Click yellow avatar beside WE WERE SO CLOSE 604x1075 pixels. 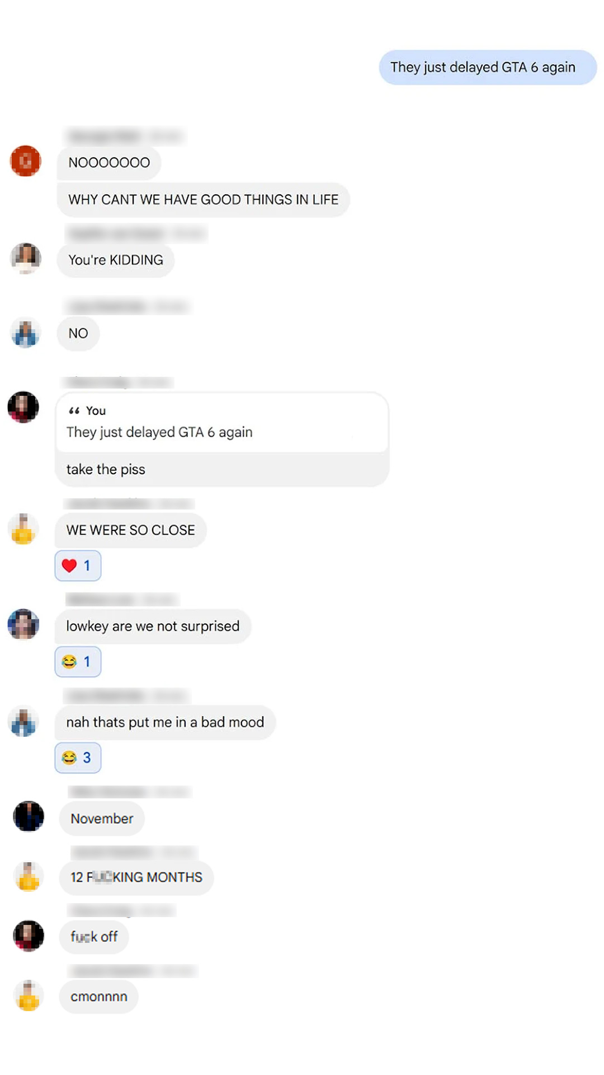(23, 529)
